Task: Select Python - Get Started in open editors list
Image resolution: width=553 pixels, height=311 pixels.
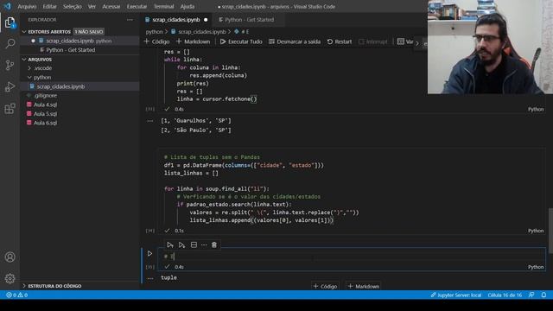Action: click(x=71, y=50)
